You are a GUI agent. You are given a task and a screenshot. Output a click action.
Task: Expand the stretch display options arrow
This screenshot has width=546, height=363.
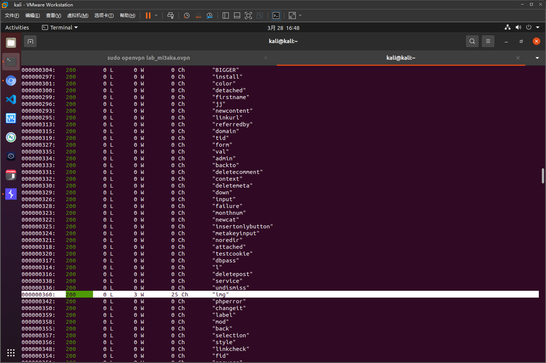coord(300,16)
